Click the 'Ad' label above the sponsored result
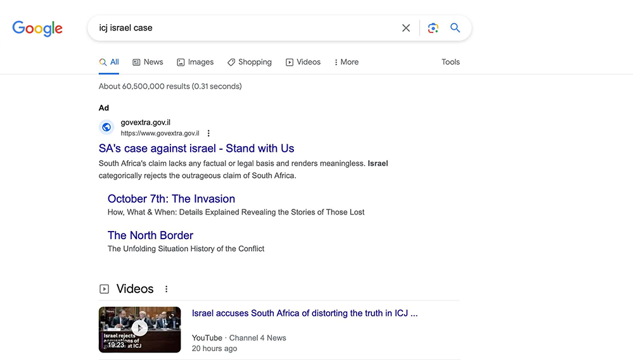The width and height of the screenshot is (633, 360). point(104,108)
